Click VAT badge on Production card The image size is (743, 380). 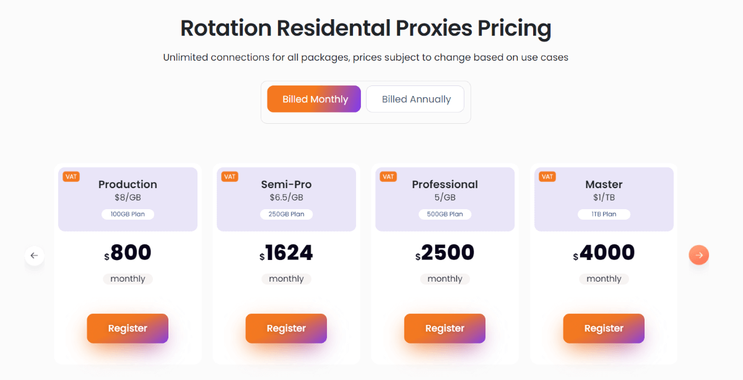(x=71, y=176)
